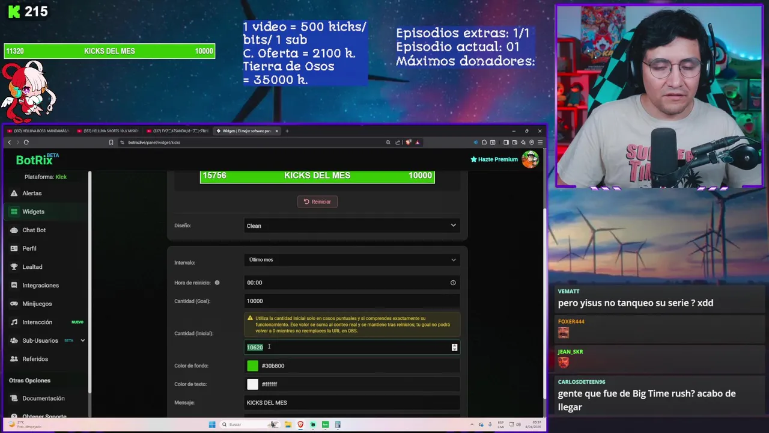Open the Diseño Clean dropdown
769x433 pixels.
(x=351, y=226)
